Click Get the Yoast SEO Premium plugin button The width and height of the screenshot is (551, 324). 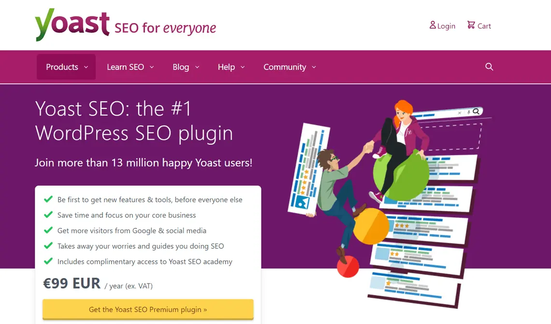coord(148,309)
